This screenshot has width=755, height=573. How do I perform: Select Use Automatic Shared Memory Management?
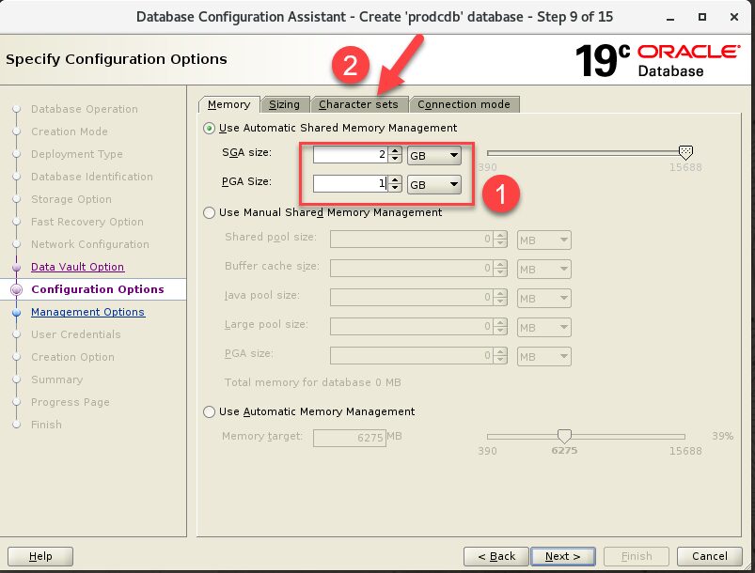209,129
